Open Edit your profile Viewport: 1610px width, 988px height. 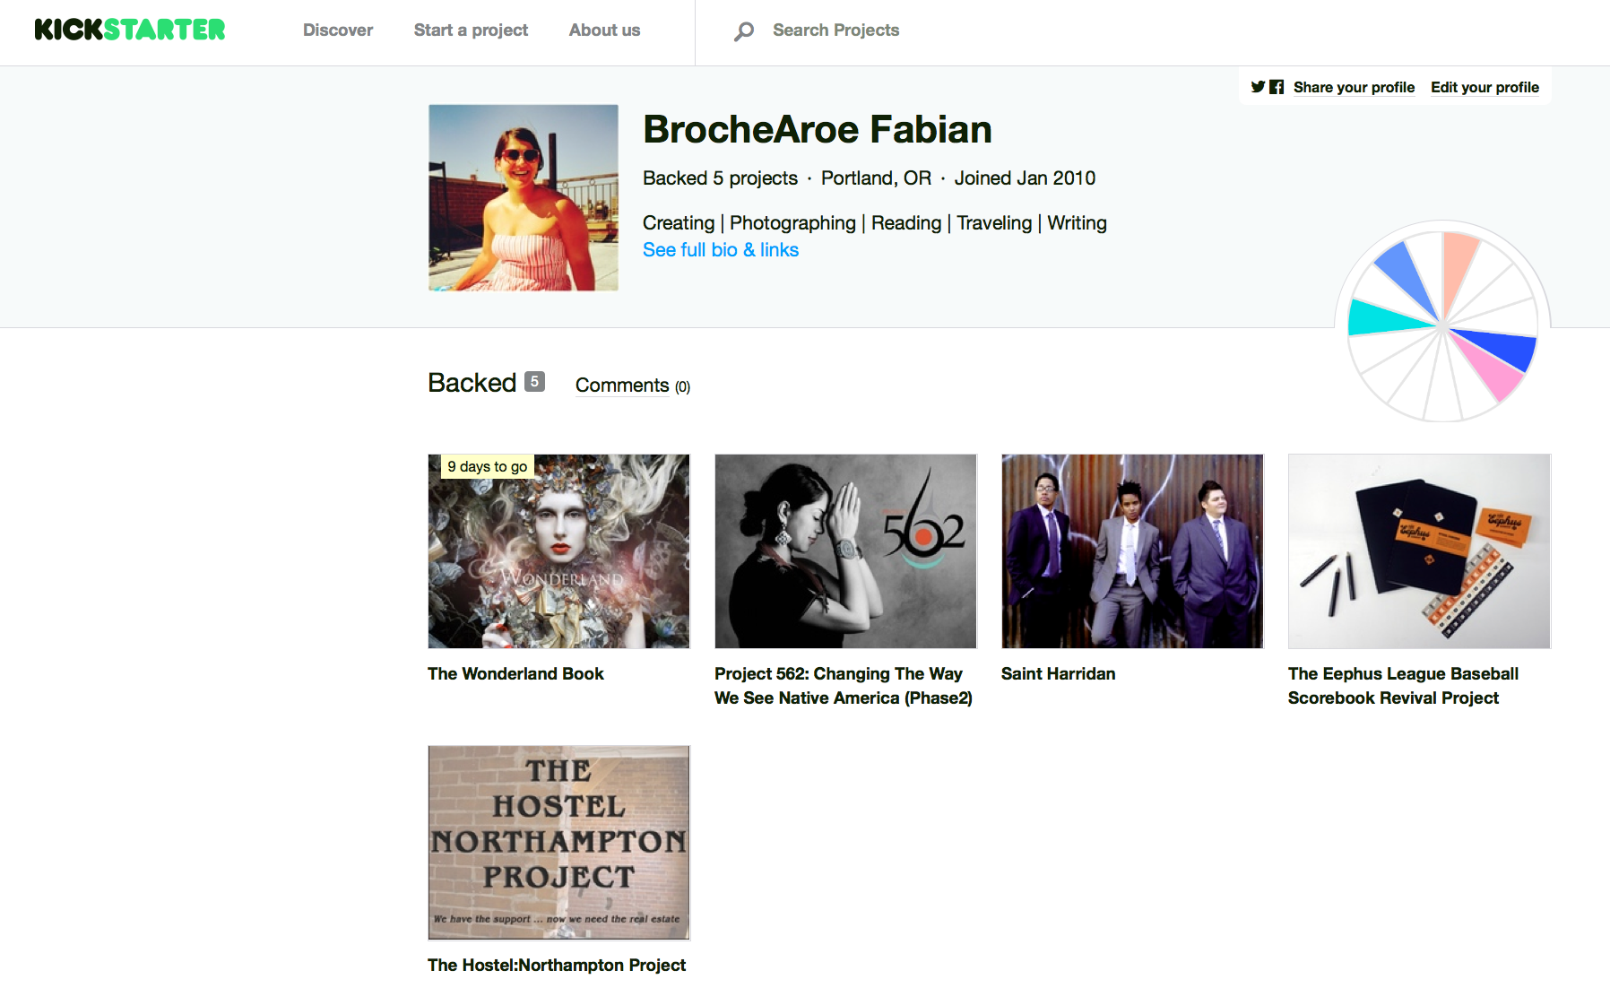[1484, 87]
